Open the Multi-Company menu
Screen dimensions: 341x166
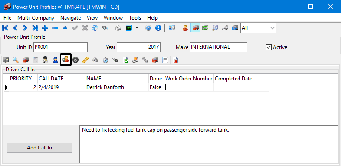coord(36,18)
